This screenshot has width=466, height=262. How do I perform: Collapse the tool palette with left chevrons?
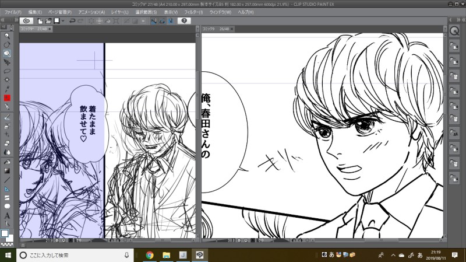coord(3,20)
